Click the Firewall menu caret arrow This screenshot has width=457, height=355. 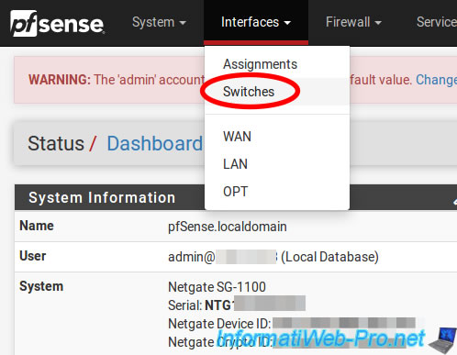(378, 23)
